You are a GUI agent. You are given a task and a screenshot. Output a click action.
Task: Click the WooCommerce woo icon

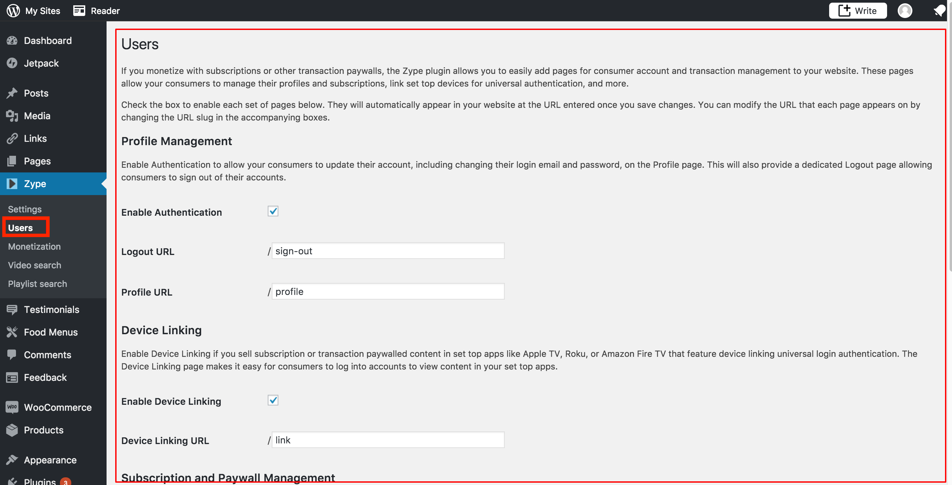pyautogui.click(x=12, y=407)
